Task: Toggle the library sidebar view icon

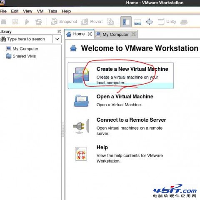Action: 126,22
